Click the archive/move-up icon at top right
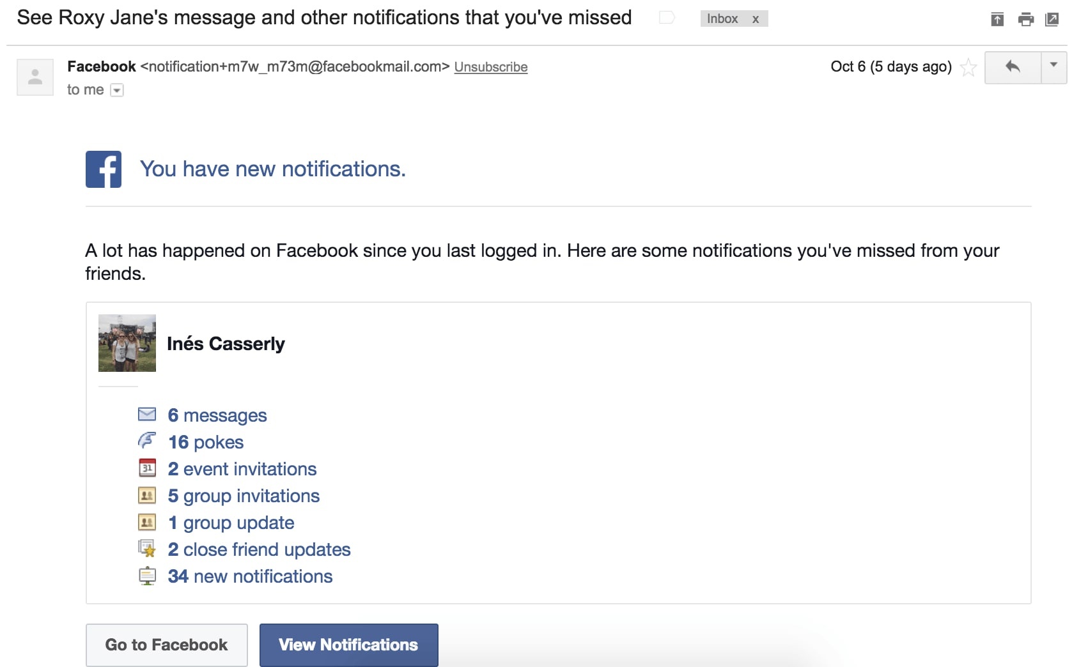1088x667 pixels. click(x=997, y=19)
